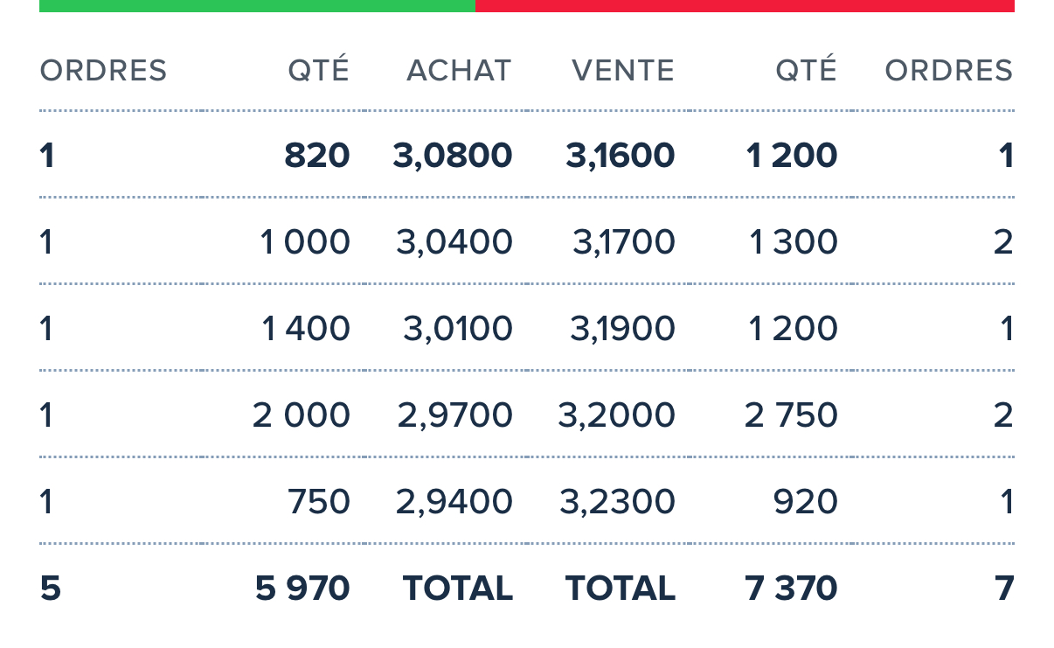Image resolution: width=1054 pixels, height=648 pixels.
Task: Select the bid price 3,0400
Action: tap(454, 242)
